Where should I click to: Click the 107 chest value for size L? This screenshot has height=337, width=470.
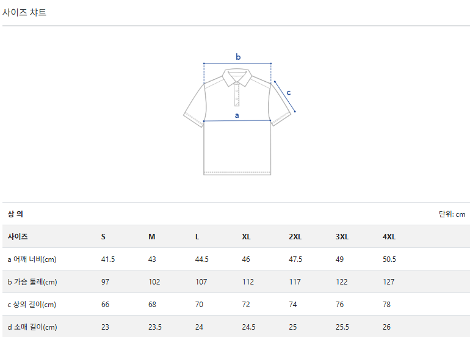coord(201,282)
